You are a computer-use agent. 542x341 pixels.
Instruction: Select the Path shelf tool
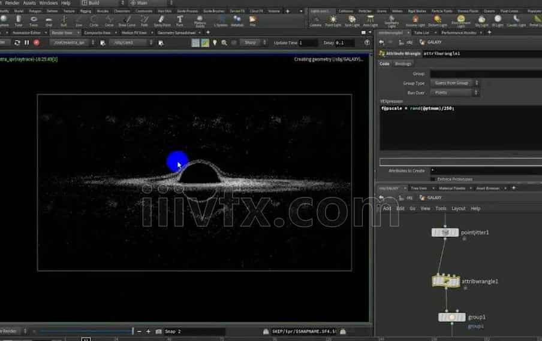[144, 21]
